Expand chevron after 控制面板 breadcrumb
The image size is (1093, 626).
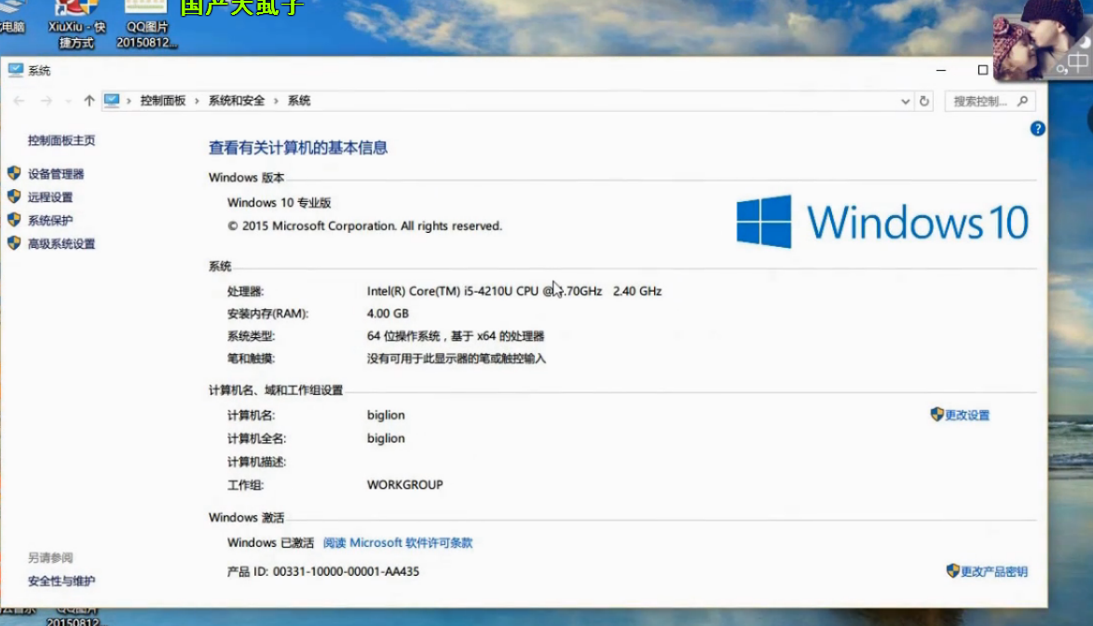coord(198,101)
